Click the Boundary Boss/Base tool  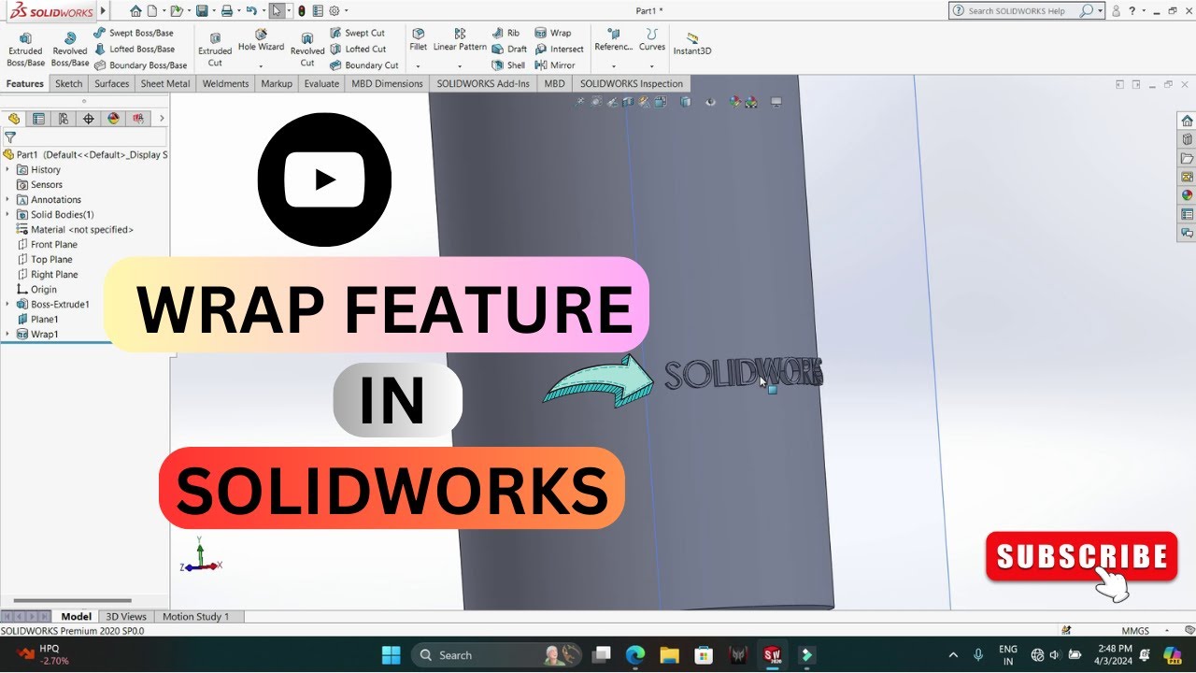pos(140,65)
